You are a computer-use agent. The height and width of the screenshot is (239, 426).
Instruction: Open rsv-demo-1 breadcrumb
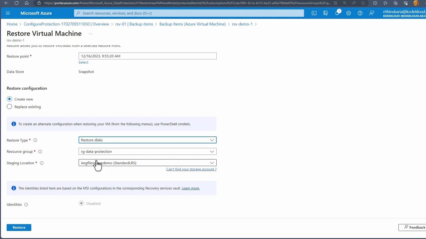242,24
